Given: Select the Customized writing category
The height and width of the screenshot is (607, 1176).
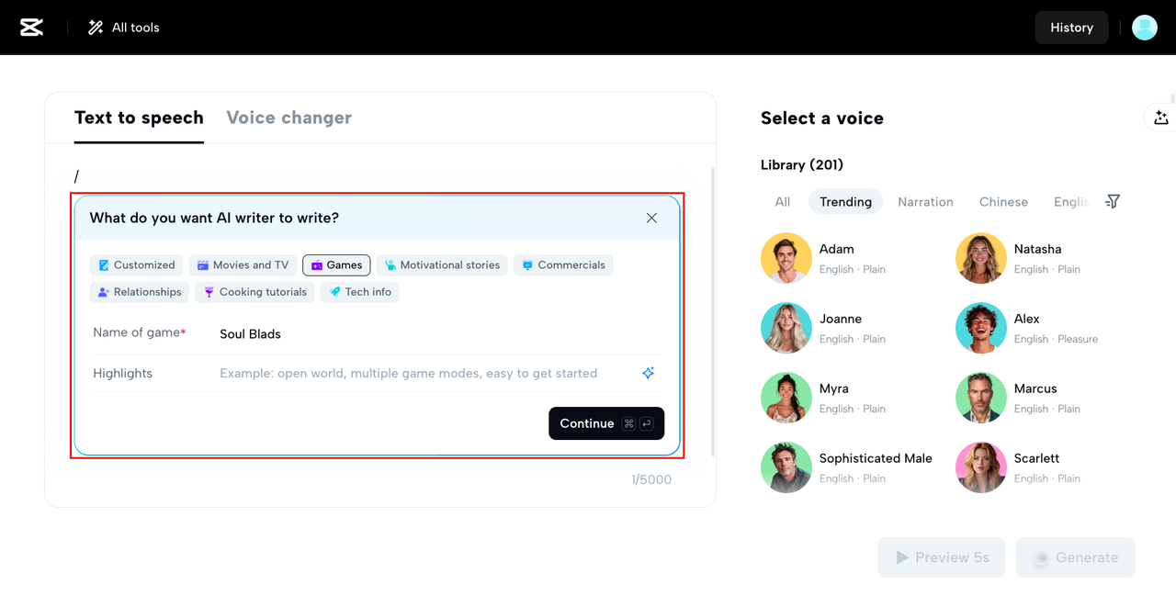Looking at the screenshot, I should point(136,265).
